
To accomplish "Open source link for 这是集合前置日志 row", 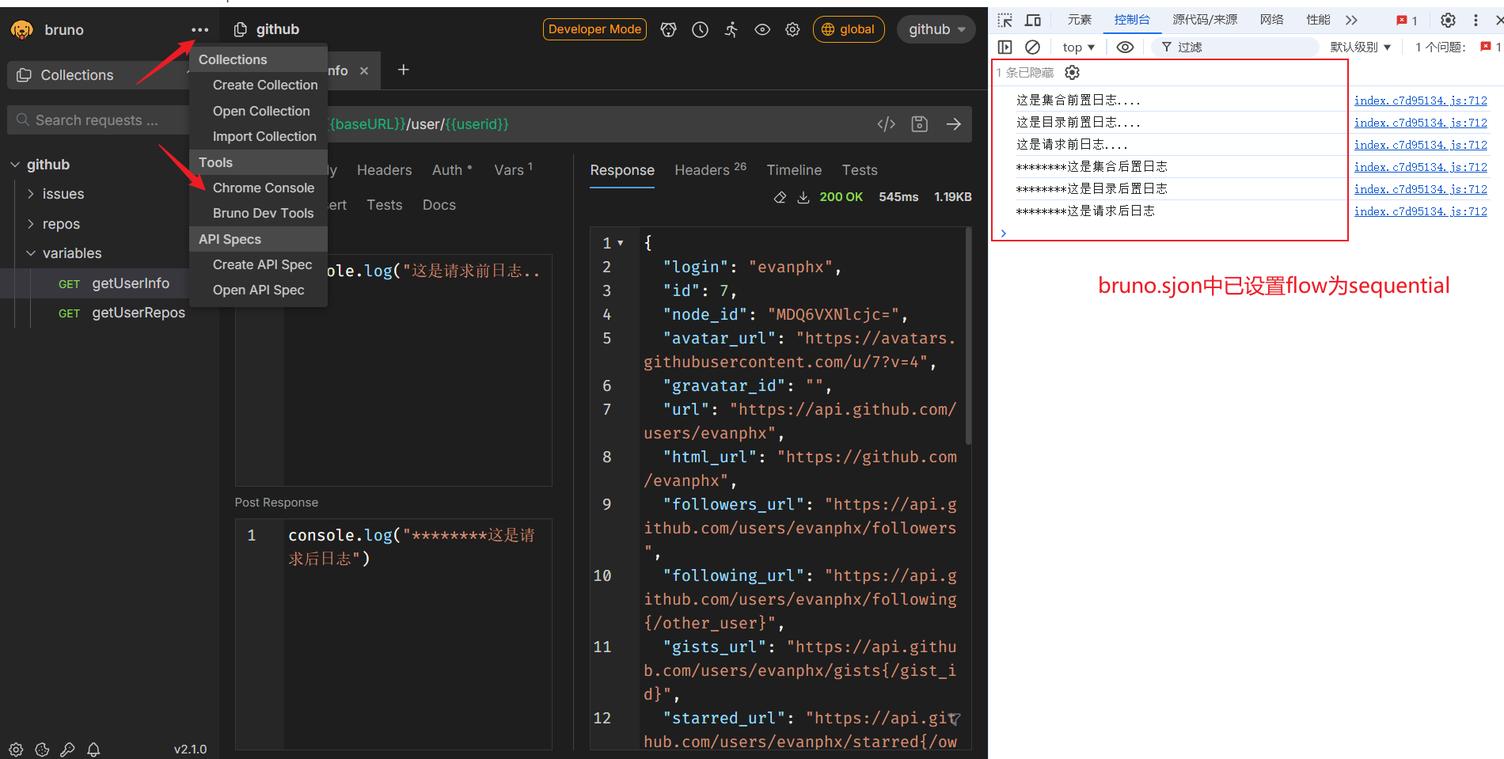I will pos(1420,101).
